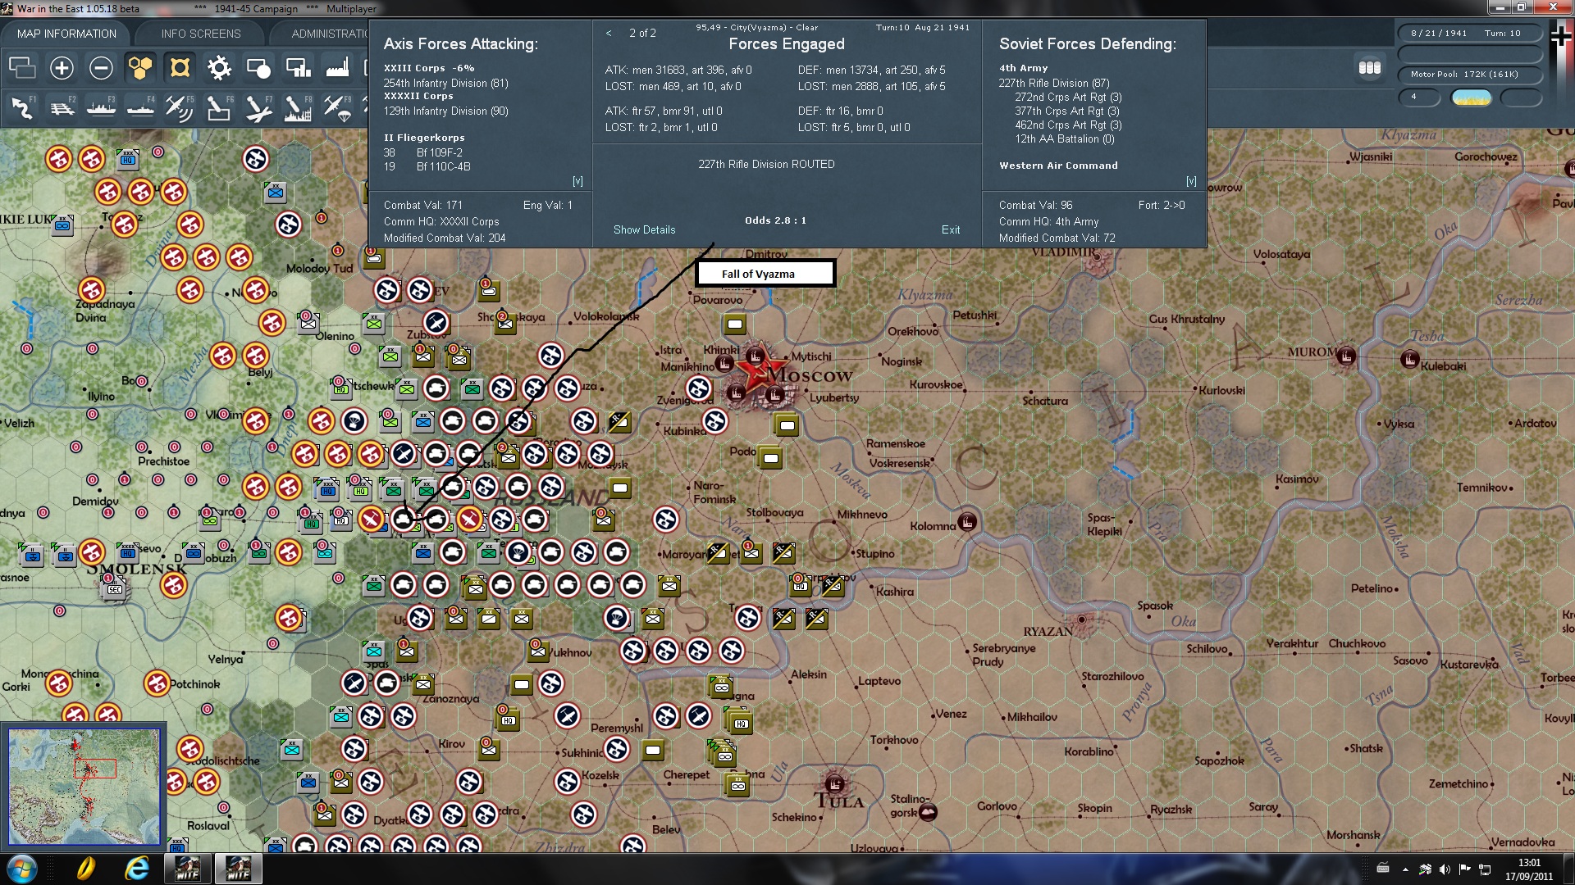Select the F4 amphibious transport icon

pyautogui.click(x=140, y=108)
